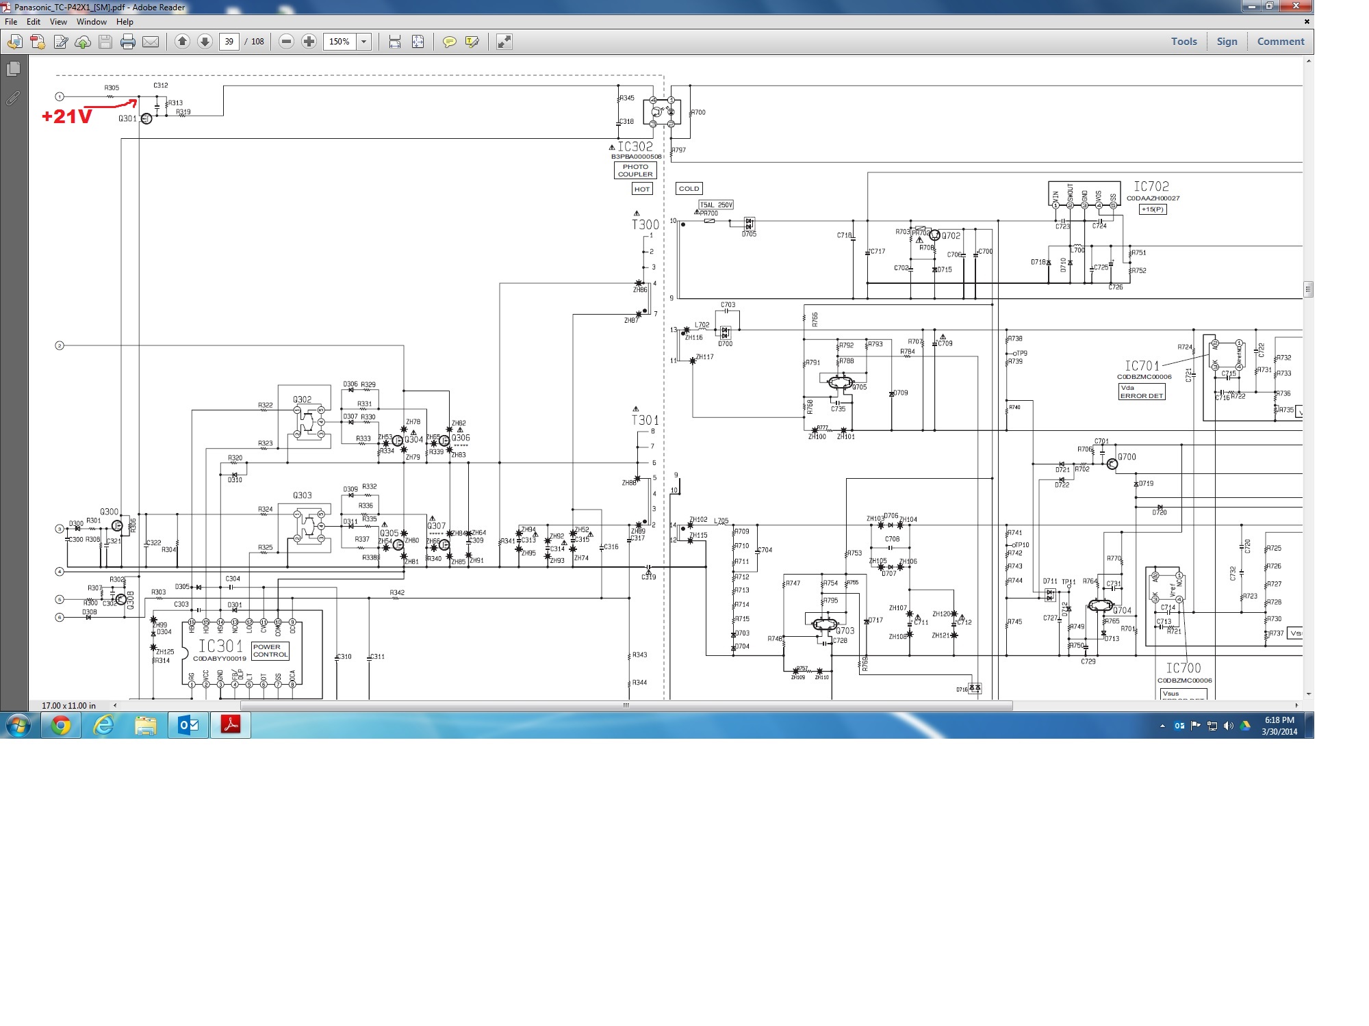Go to previous page arrow

point(182,42)
